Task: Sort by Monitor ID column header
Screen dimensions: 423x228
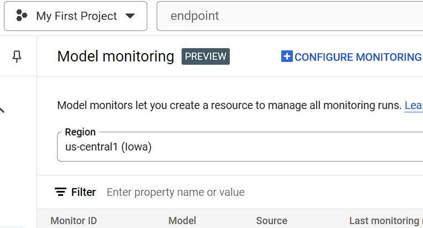Action: 74,221
